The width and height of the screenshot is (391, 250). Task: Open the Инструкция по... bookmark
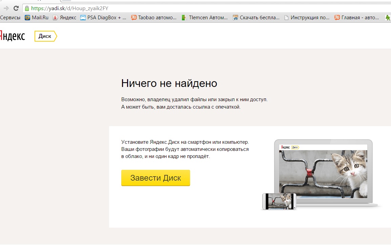pos(307,18)
